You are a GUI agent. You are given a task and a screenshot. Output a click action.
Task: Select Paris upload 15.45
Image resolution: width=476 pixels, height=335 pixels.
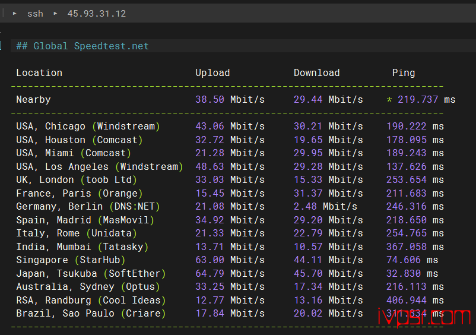[x=210, y=194]
